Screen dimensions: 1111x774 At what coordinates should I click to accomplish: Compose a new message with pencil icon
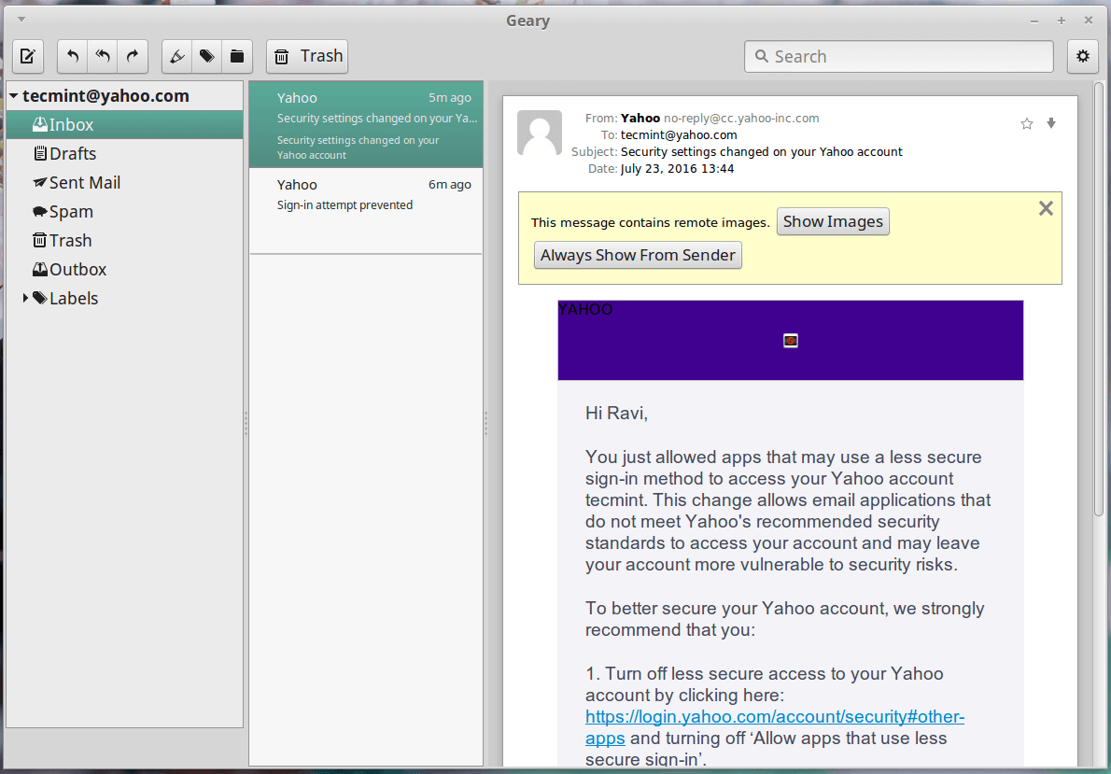tap(28, 56)
